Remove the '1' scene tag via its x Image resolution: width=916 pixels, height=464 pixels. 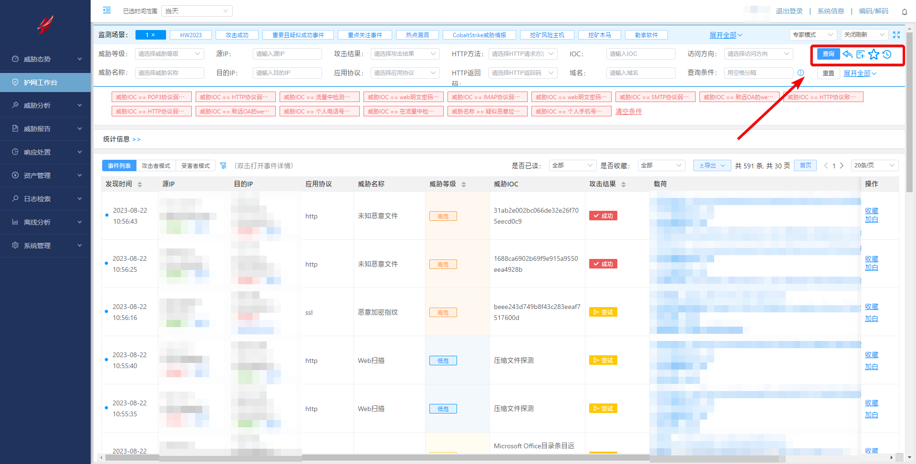[153, 35]
